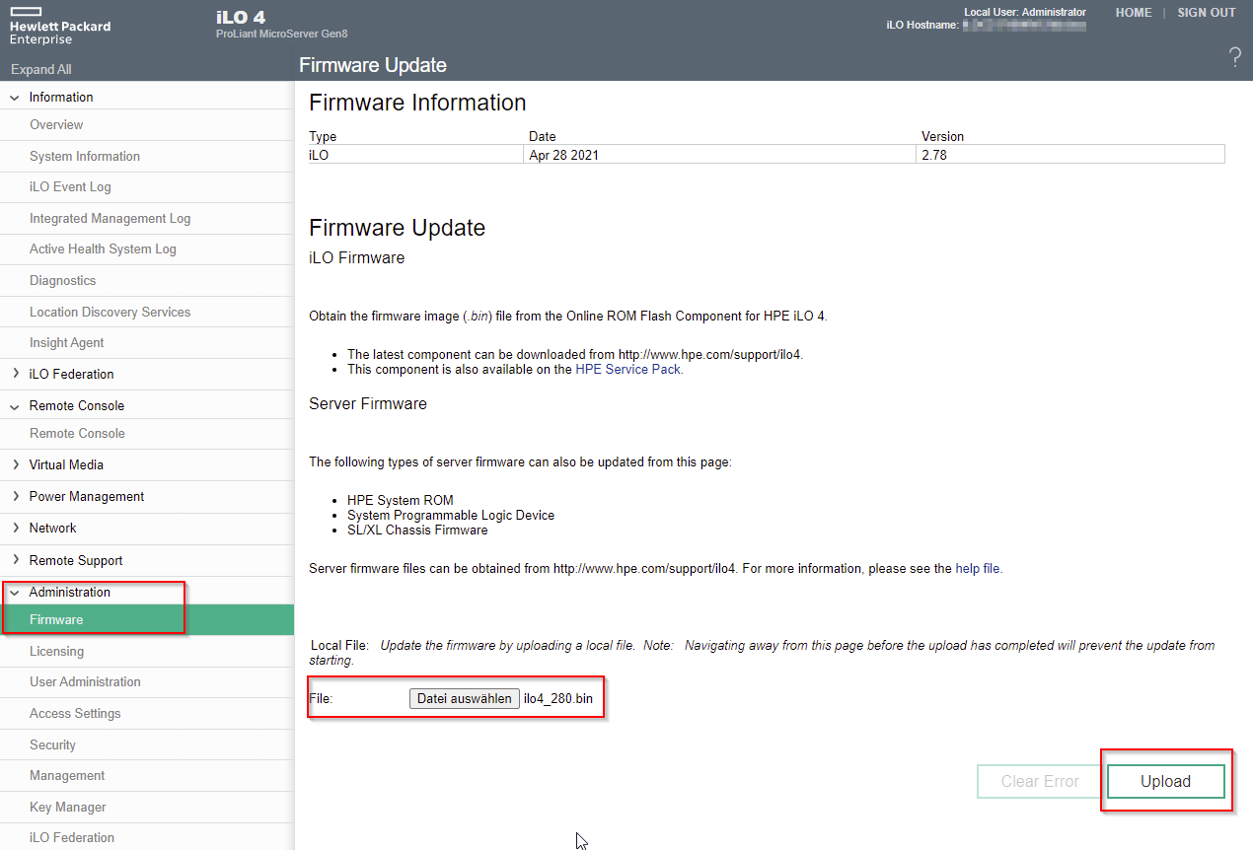The image size is (1253, 850).
Task: Expand the iLO Federation section arrow
Action: point(15,374)
